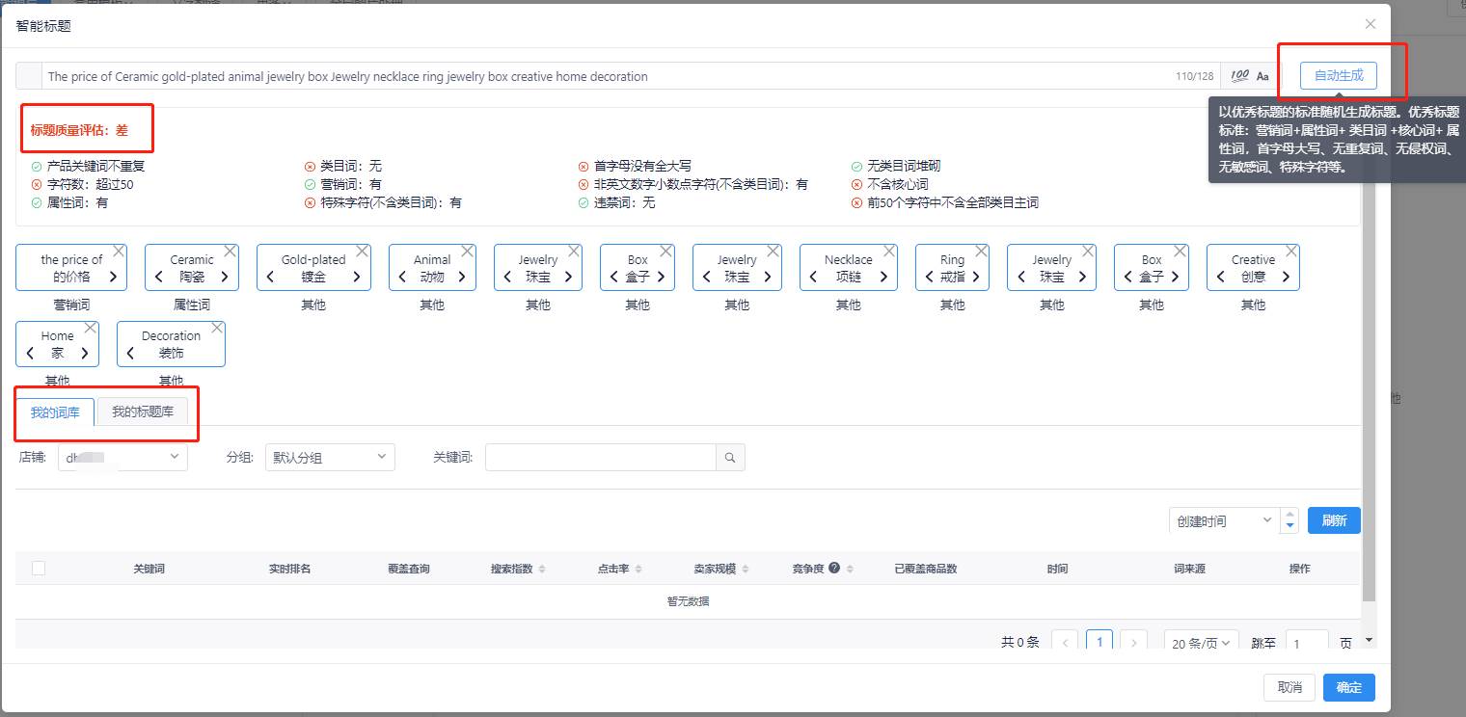Move Ceramic chip left with its arrow

159,277
